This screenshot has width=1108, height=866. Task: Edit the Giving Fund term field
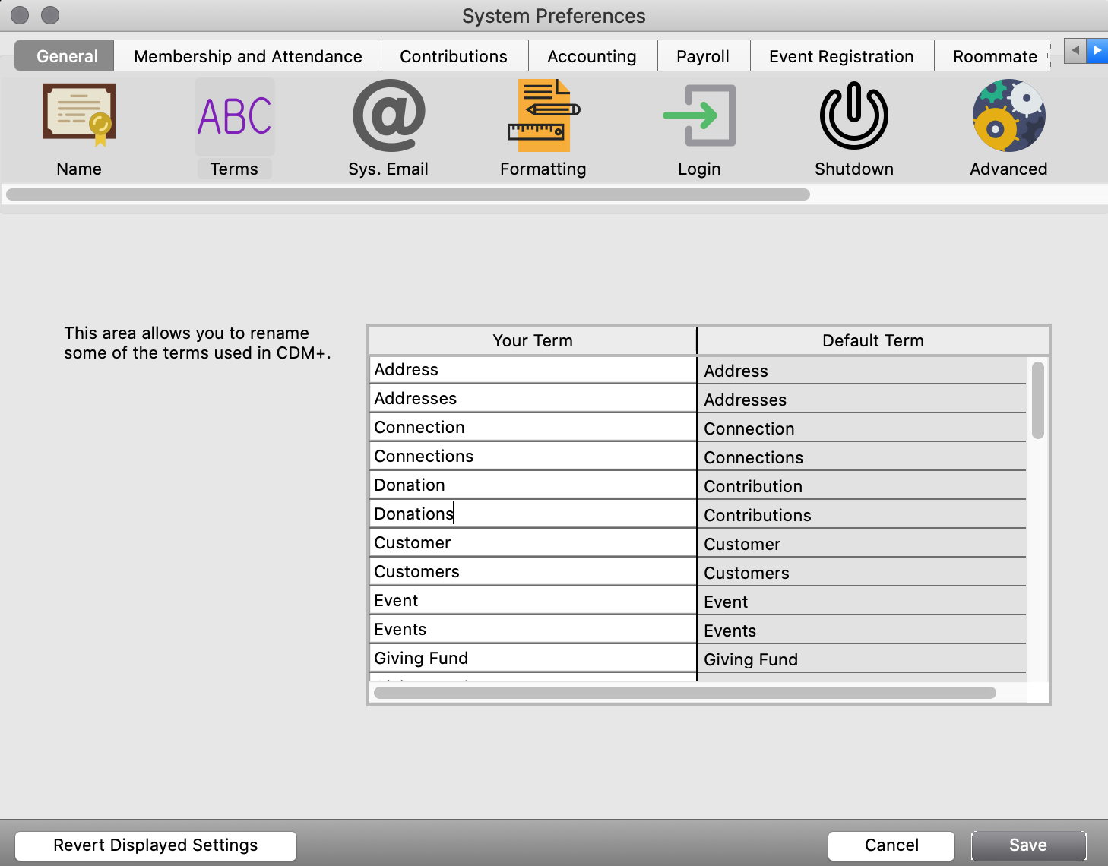532,658
